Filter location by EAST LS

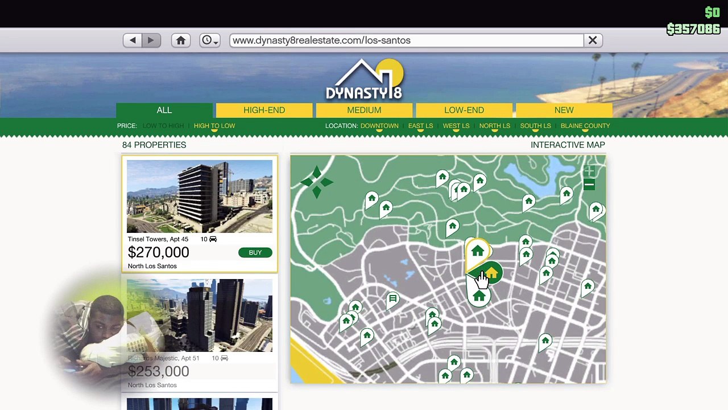click(420, 126)
